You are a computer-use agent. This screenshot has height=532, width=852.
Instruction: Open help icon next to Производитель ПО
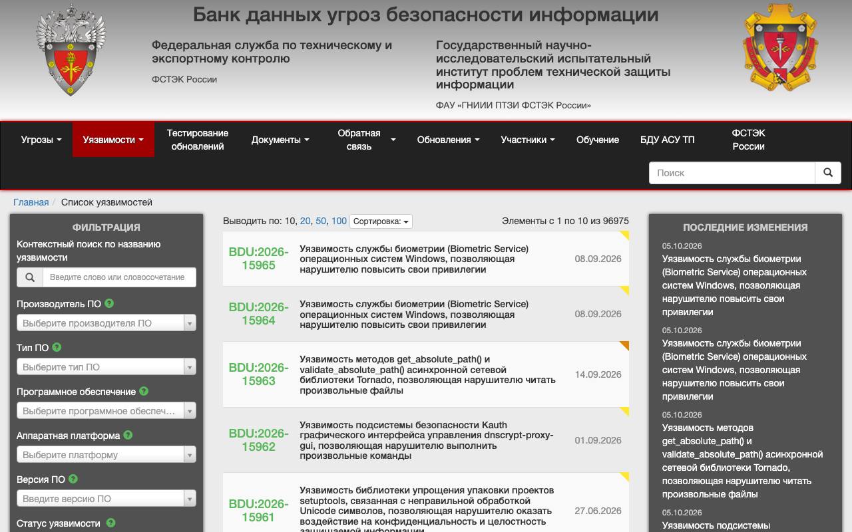pos(109,303)
